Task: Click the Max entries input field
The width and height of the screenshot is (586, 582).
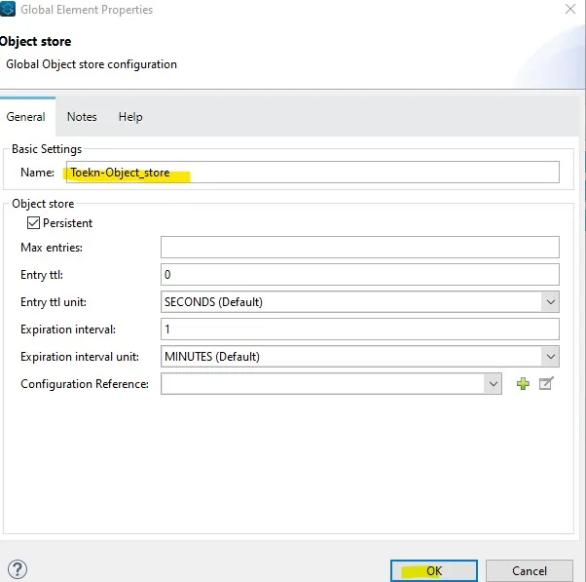Action: click(360, 247)
